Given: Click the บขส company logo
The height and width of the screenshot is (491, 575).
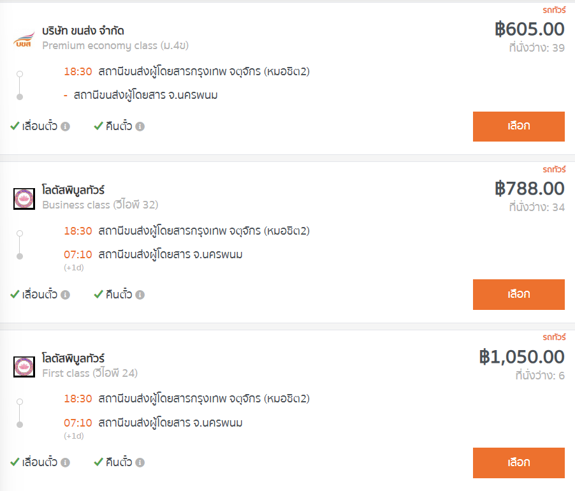Looking at the screenshot, I should [x=24, y=40].
